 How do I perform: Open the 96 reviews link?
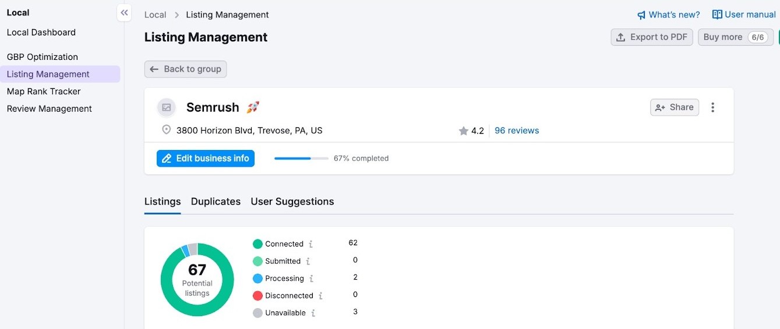[x=517, y=131]
